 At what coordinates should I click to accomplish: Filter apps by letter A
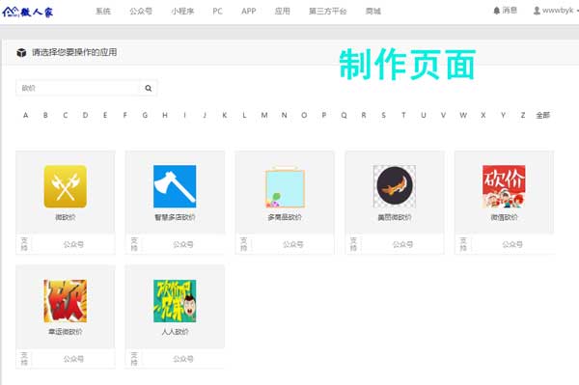click(x=25, y=115)
